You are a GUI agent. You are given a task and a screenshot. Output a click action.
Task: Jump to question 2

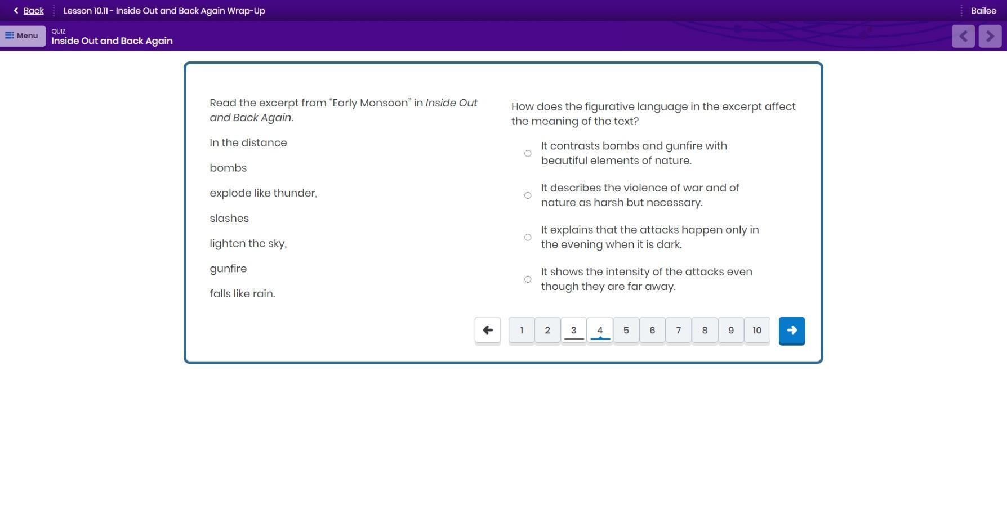tap(547, 331)
